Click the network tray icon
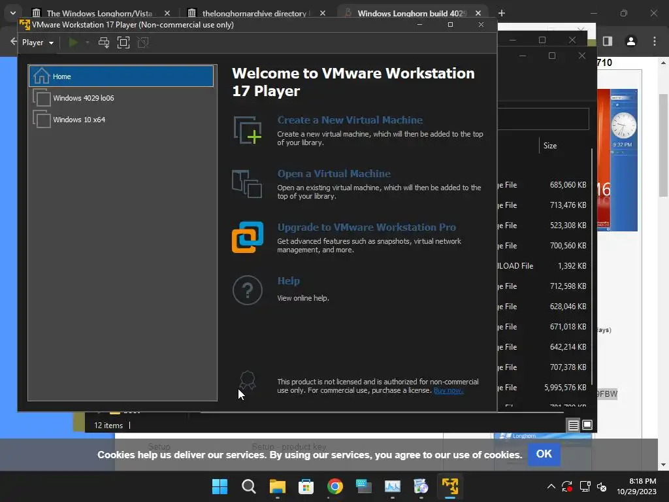 point(585,486)
